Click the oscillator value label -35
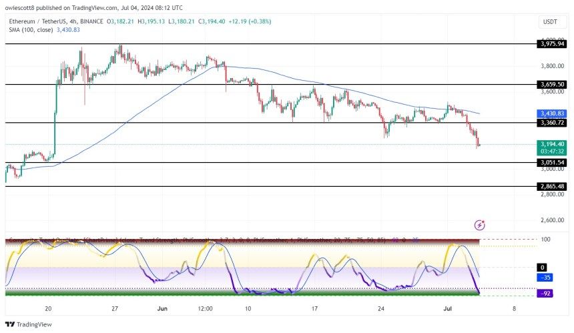 tap(545, 278)
